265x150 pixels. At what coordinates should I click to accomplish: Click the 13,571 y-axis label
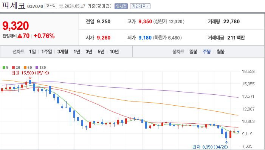coord(248,96)
